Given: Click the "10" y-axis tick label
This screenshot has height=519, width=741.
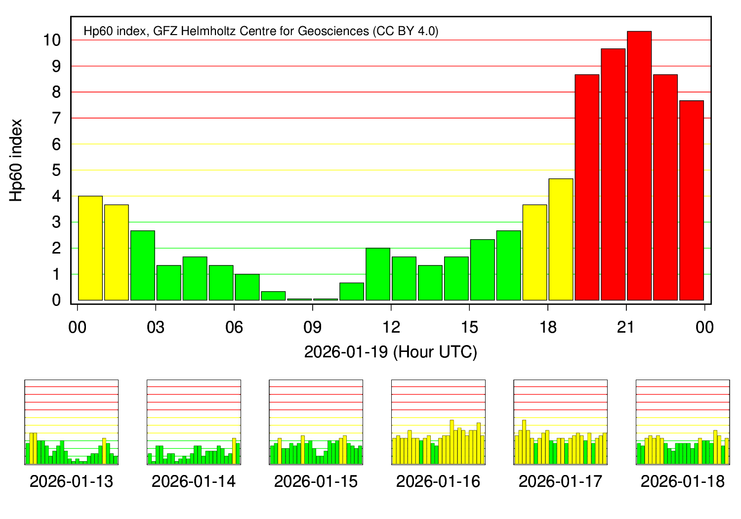Looking at the screenshot, I should click(x=52, y=40).
